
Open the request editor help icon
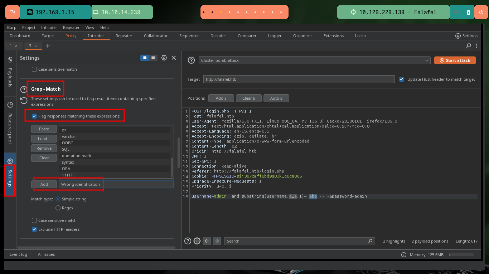(188, 241)
